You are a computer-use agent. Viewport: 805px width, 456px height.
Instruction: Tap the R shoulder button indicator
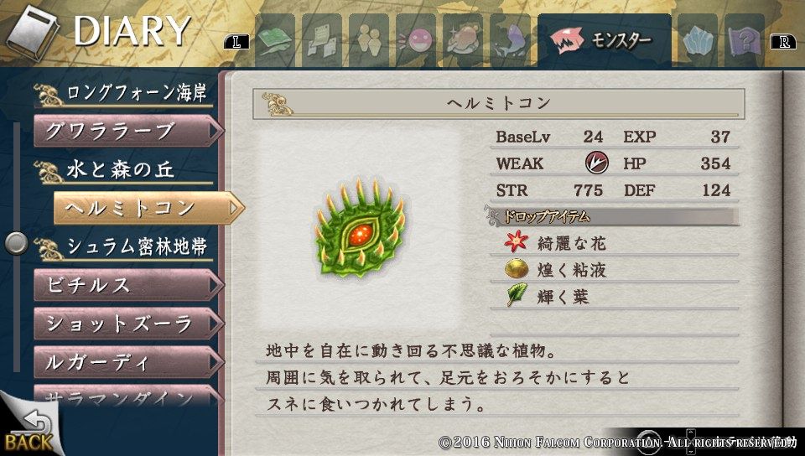point(783,42)
